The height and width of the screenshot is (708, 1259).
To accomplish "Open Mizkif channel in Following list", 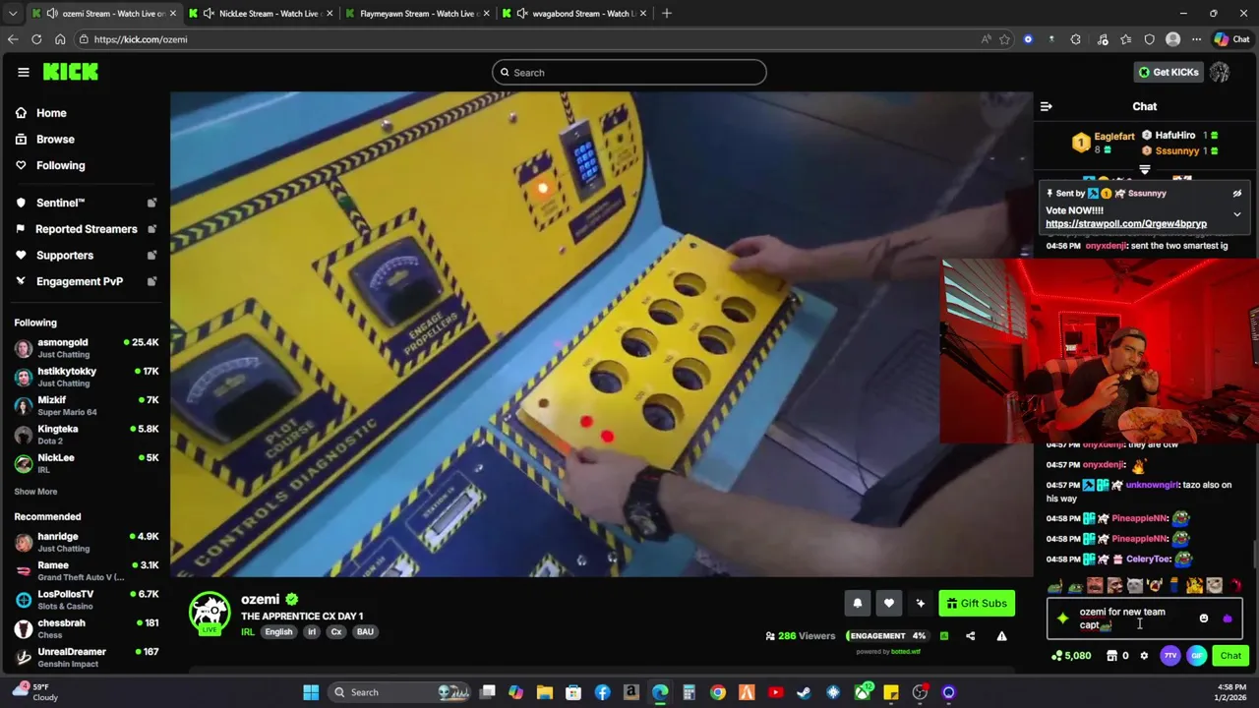I will tap(86, 405).
